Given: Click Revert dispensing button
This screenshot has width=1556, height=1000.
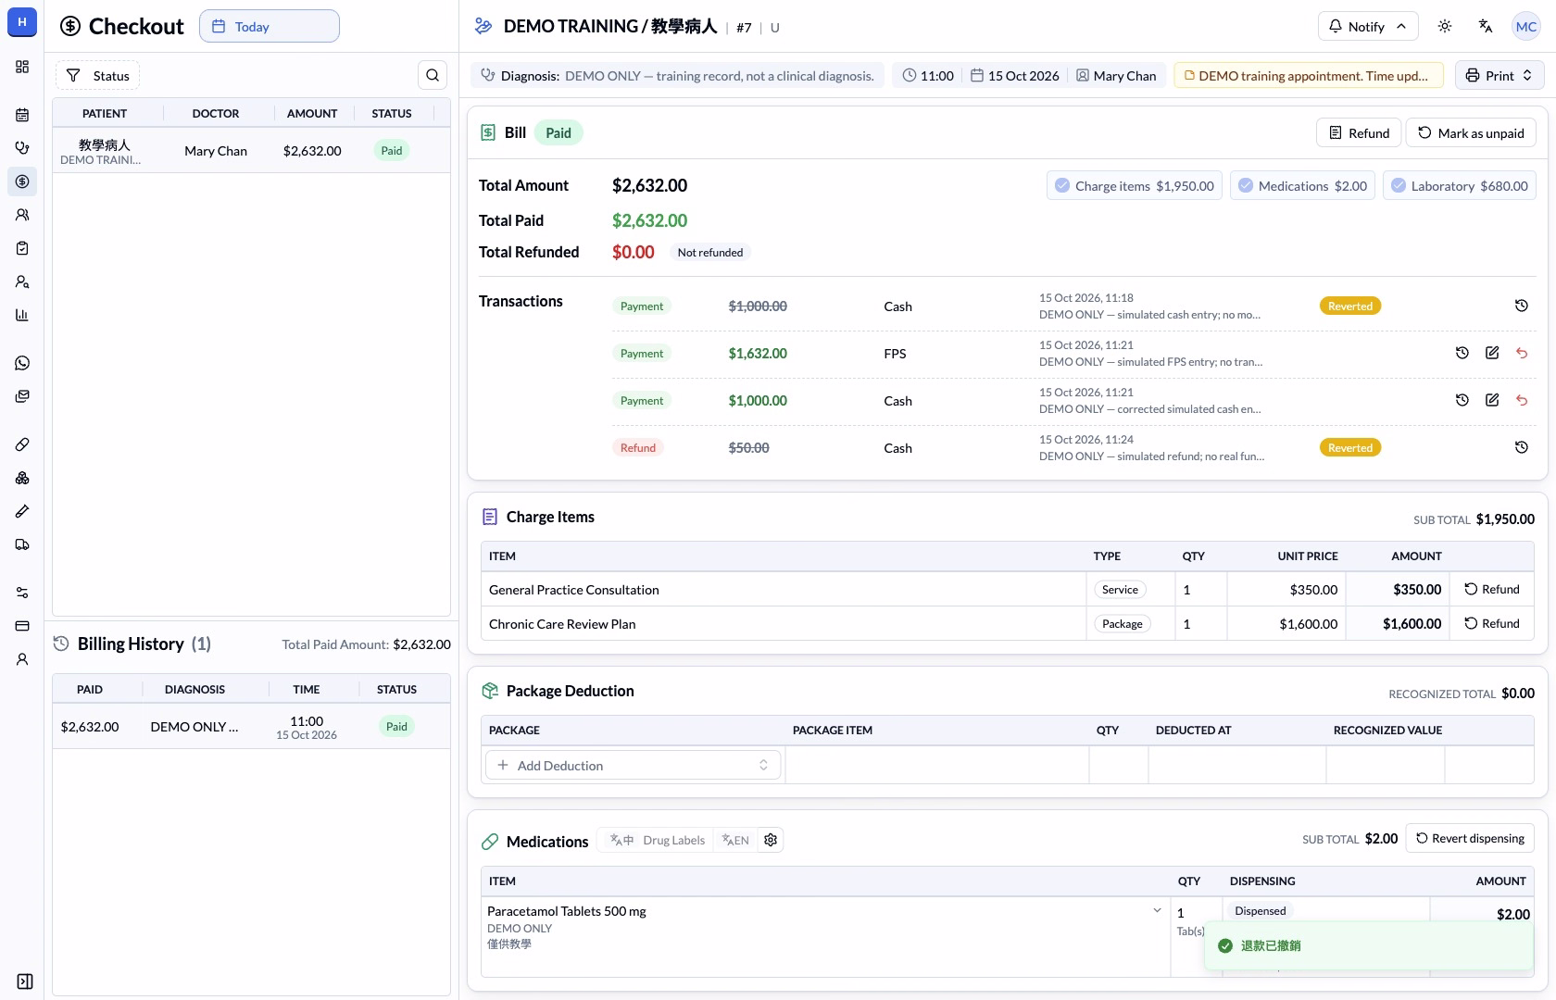Looking at the screenshot, I should [1470, 838].
